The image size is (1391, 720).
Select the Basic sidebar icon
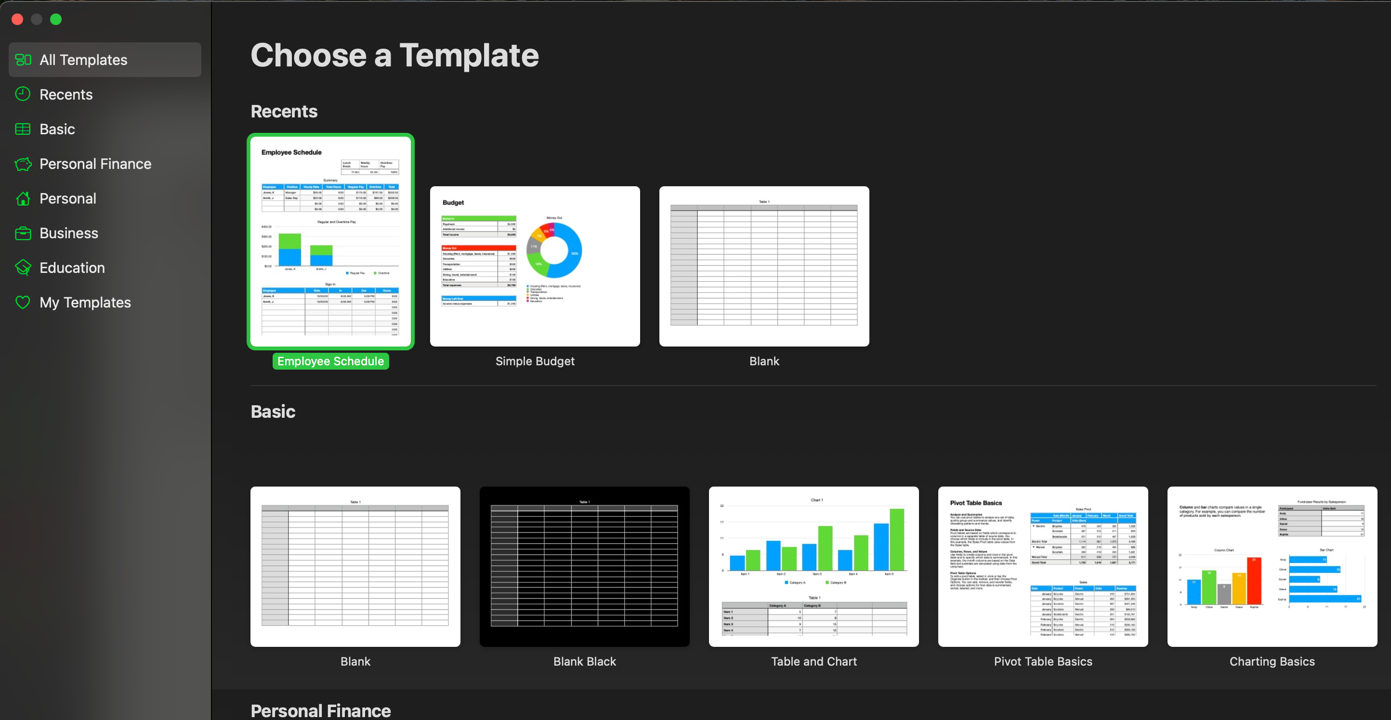point(22,129)
